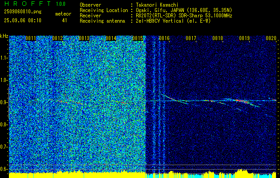The image size is (280, 178).
Task: Click the 1.1 kHz axis label
Action: click(4, 58)
